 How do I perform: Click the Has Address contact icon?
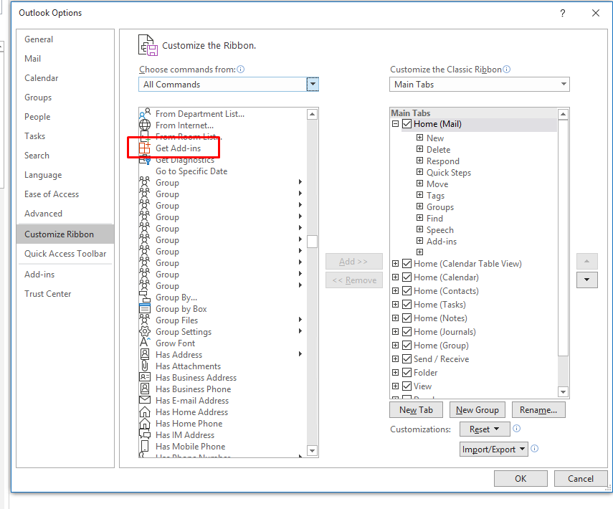[x=145, y=354]
